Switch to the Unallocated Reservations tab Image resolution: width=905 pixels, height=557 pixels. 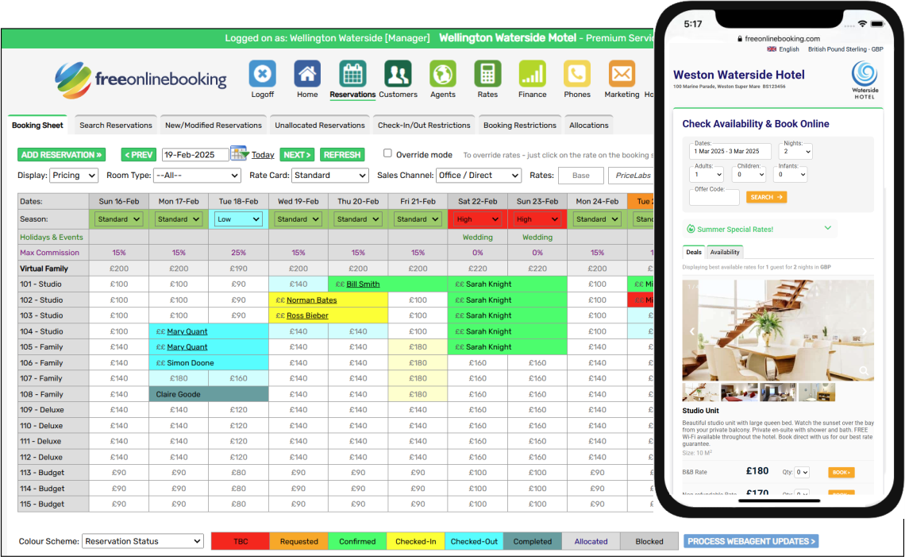[320, 126]
